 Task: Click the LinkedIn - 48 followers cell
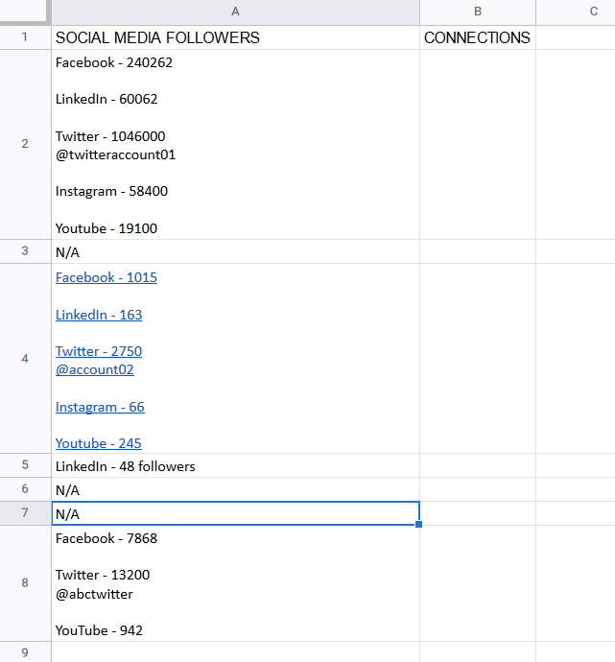point(235,465)
